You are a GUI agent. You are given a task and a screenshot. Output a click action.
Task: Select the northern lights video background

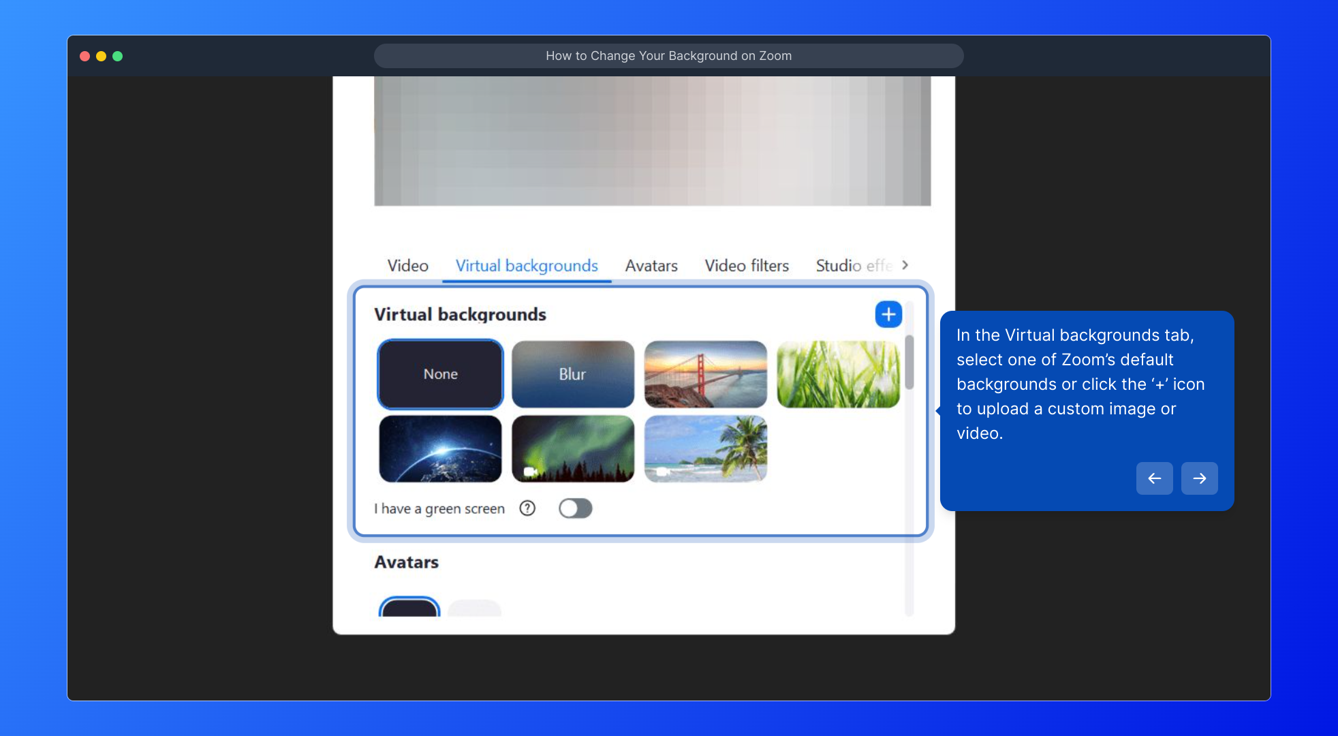572,448
